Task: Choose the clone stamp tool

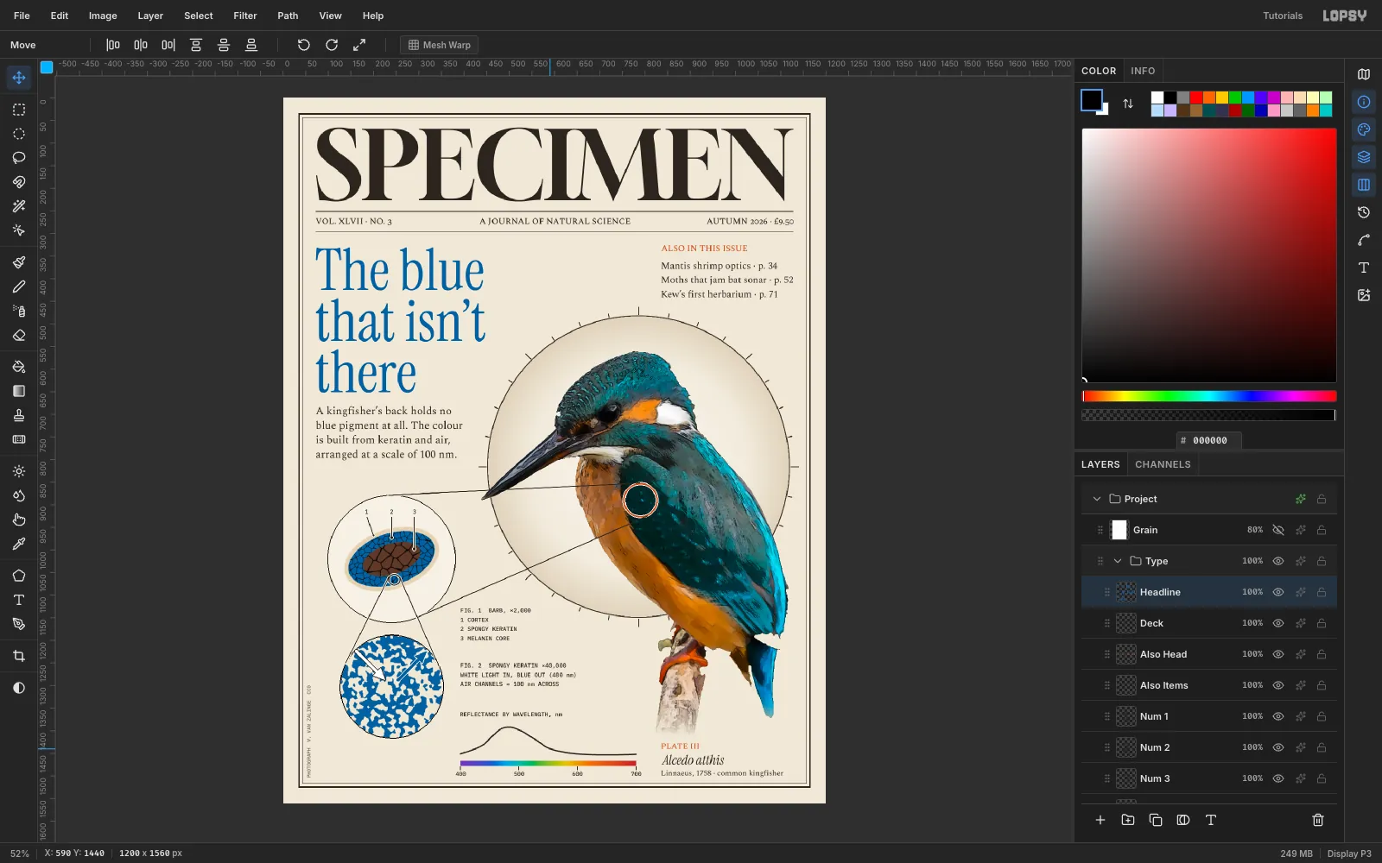Action: 19,415
